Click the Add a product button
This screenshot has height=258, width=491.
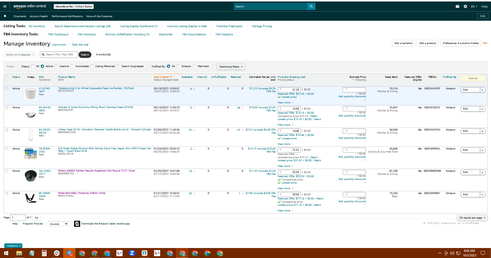[x=428, y=43]
